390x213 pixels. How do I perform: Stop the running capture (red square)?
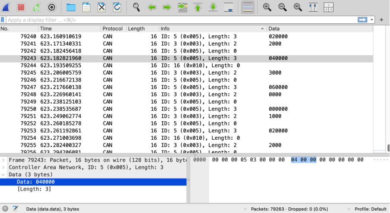pyautogui.click(x=21, y=7)
